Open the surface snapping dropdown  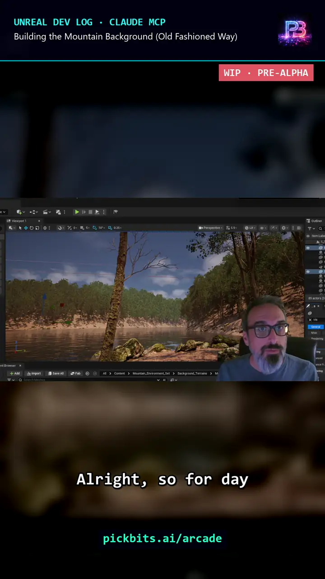pyautogui.click(x=60, y=228)
